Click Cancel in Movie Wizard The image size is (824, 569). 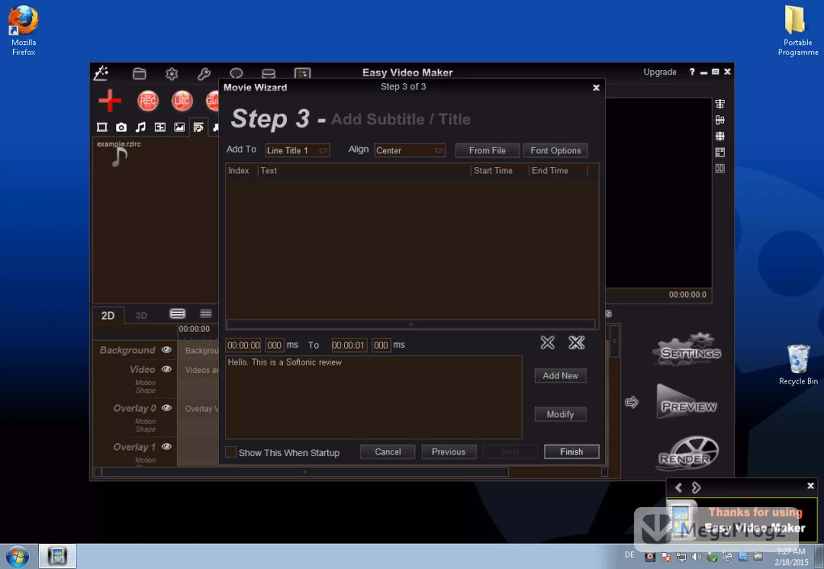[x=388, y=452]
